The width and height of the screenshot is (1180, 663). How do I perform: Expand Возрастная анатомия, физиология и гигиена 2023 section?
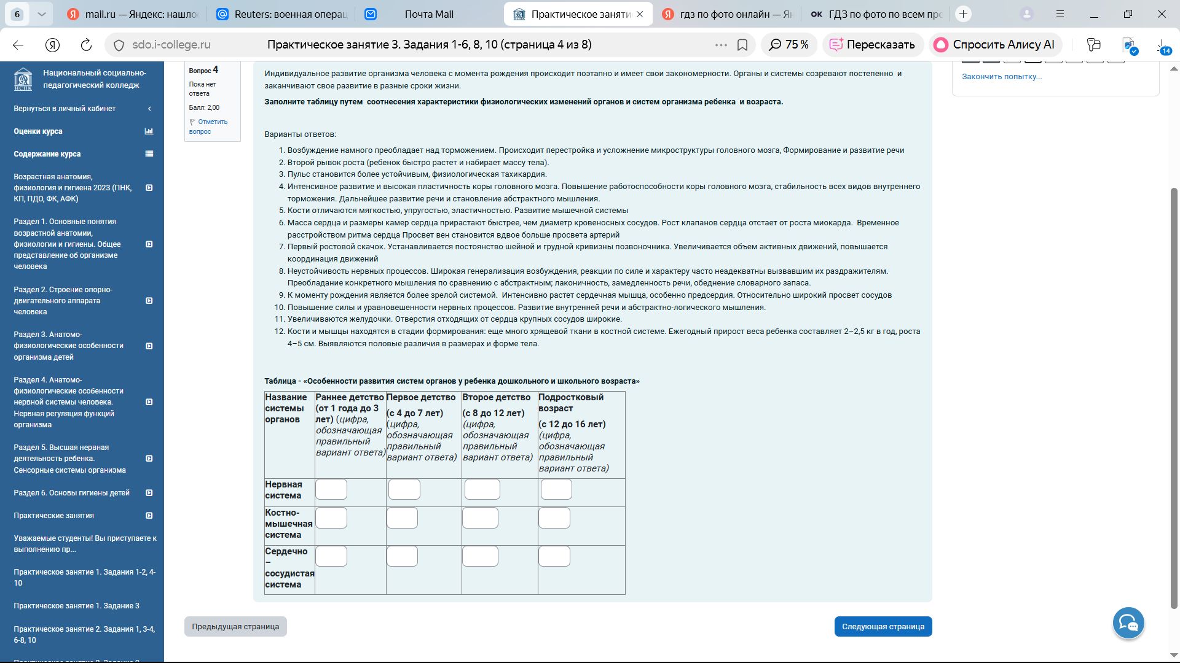(x=149, y=188)
